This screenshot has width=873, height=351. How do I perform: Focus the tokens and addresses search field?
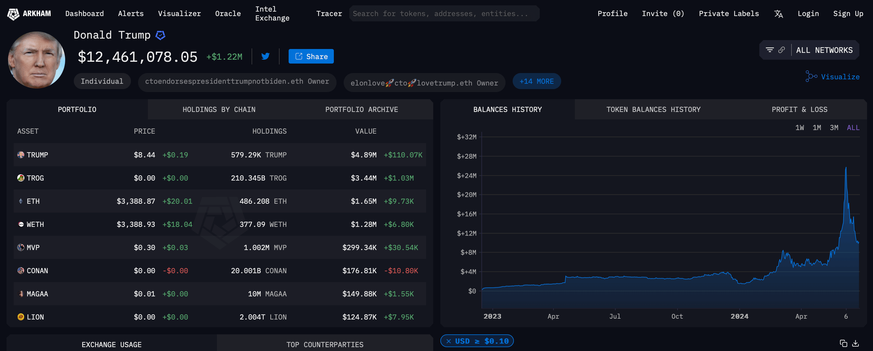[x=444, y=14]
